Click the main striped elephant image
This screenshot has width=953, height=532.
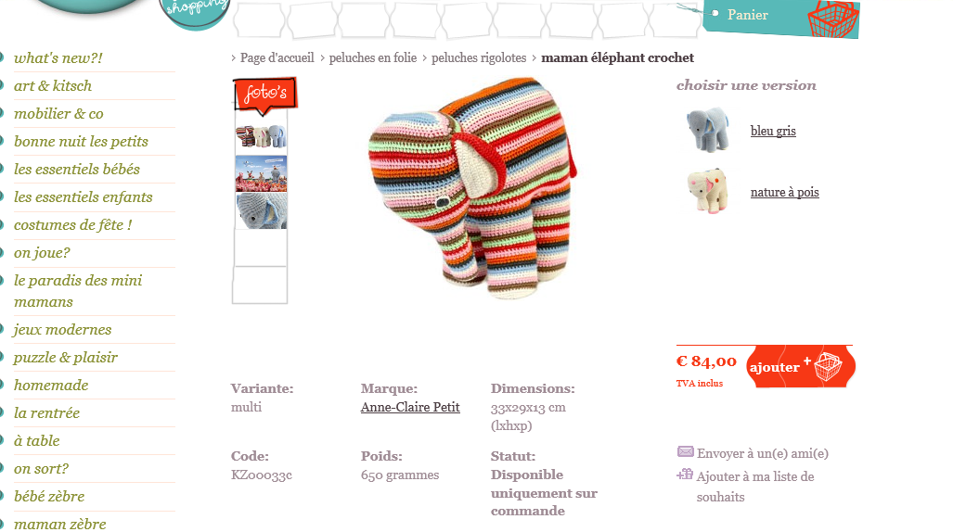[x=472, y=187]
